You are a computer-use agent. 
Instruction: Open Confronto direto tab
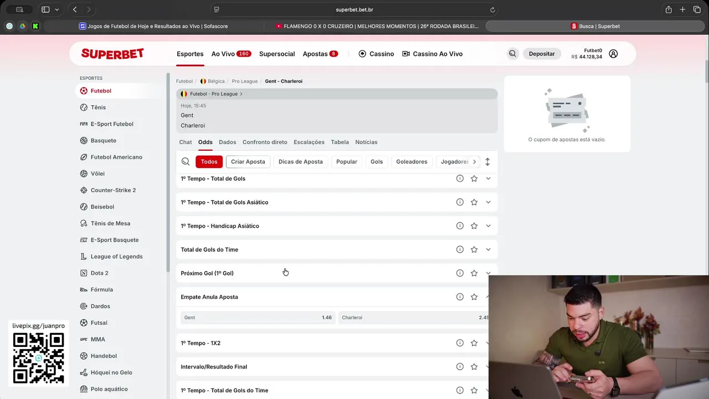pyautogui.click(x=265, y=142)
